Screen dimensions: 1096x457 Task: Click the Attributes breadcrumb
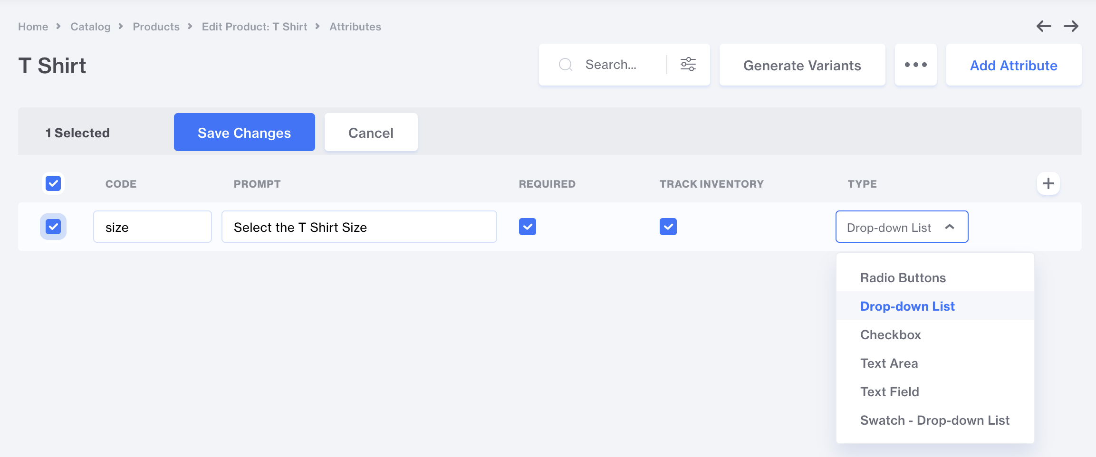point(355,27)
